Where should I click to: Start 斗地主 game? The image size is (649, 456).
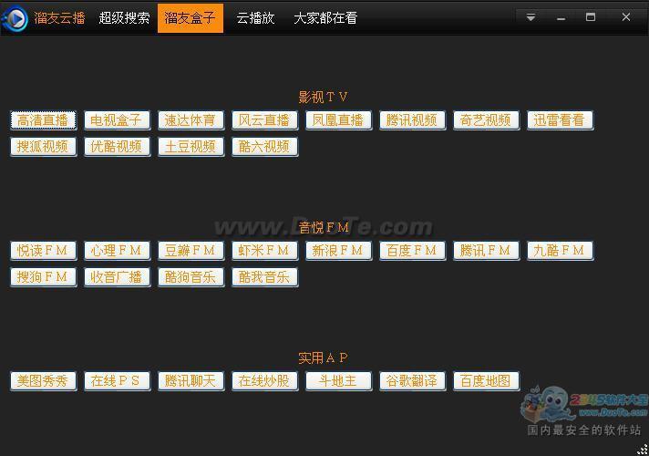click(x=338, y=381)
